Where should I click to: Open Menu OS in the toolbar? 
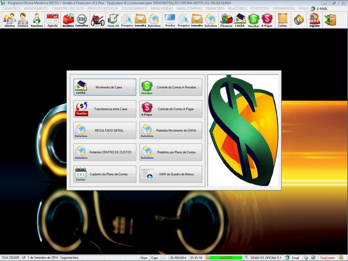coord(113,20)
